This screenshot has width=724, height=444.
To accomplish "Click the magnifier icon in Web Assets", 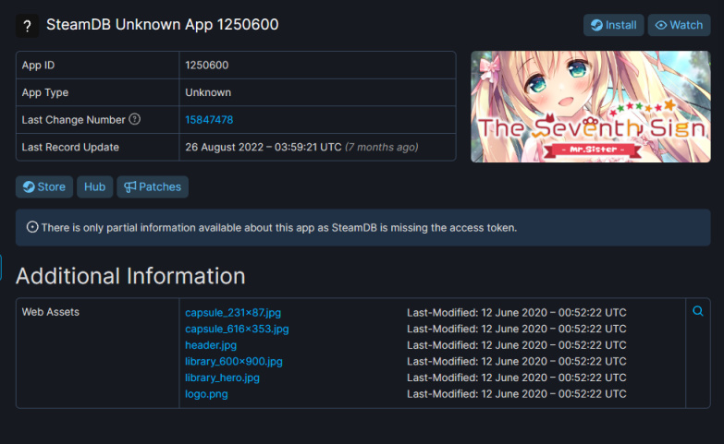I will (x=698, y=311).
